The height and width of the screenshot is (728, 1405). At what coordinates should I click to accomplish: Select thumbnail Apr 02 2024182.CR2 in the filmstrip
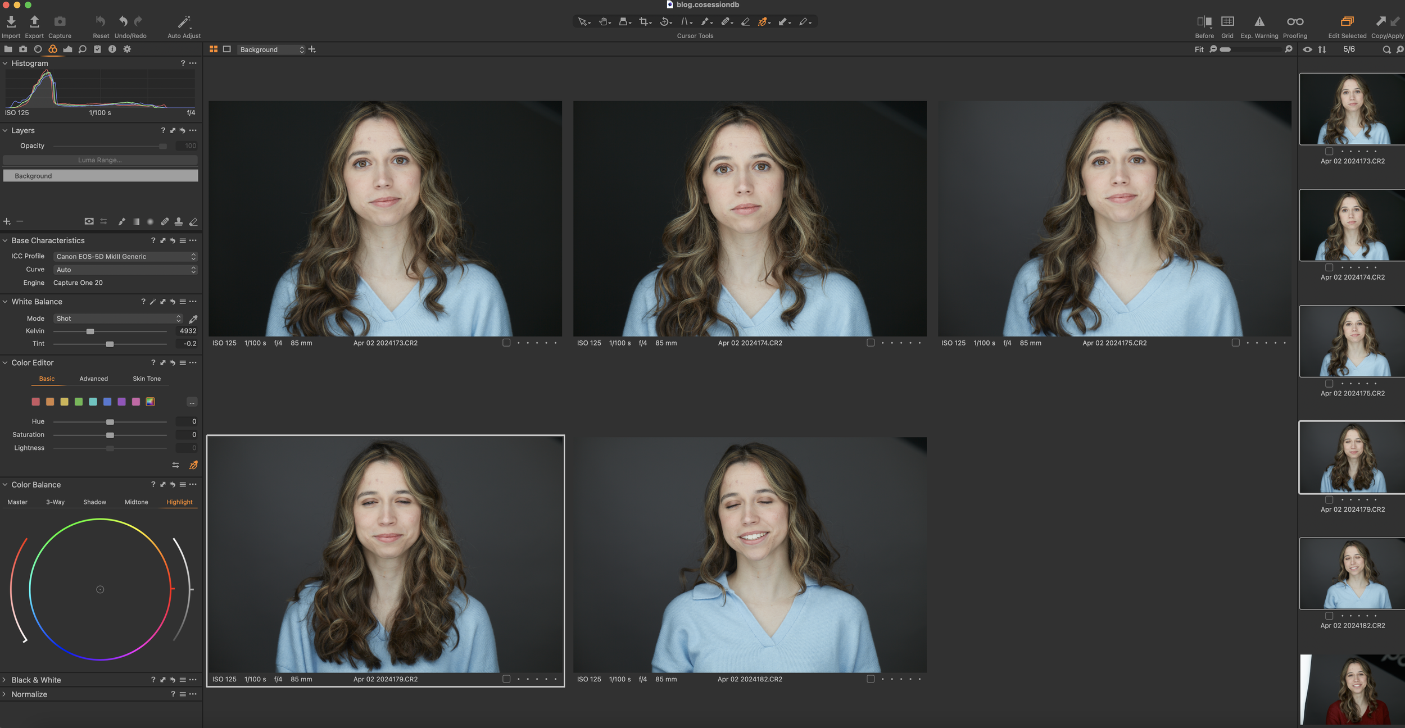pyautogui.click(x=1351, y=573)
